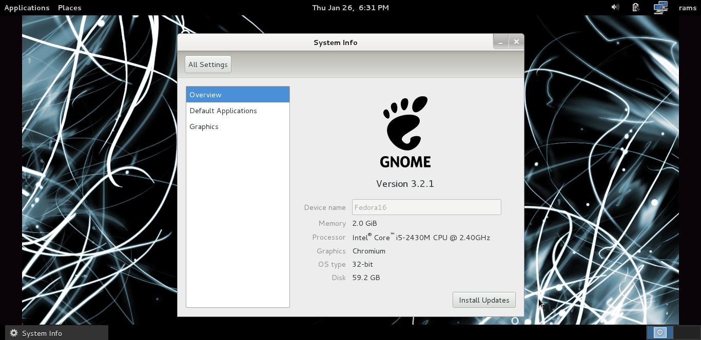Click the volume speaker icon in top panel

point(615,7)
